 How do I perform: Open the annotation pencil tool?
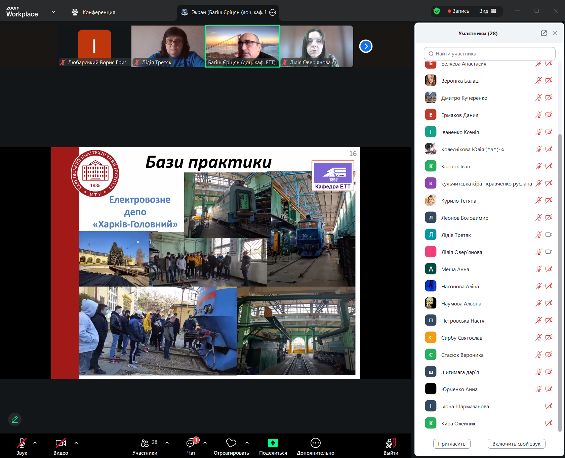[15, 419]
